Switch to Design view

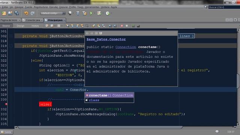pyautogui.click(x=21, y=26)
